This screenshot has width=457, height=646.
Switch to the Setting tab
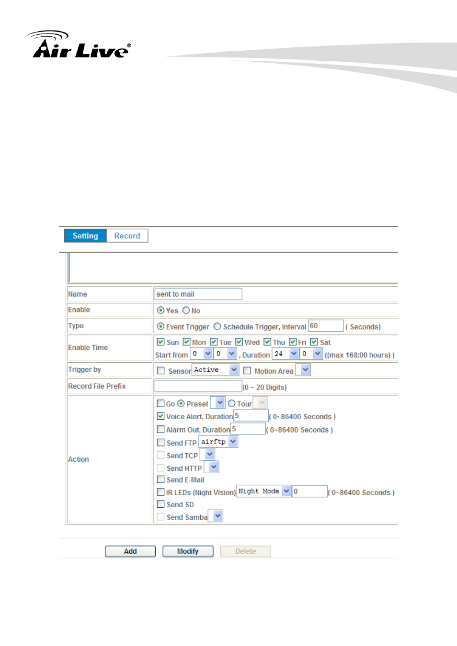pos(85,235)
